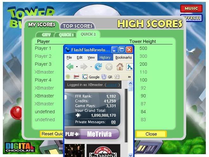Viewport: 209px width, 157px height.
Task: Click the yellow Close button
Action: pos(151,134)
